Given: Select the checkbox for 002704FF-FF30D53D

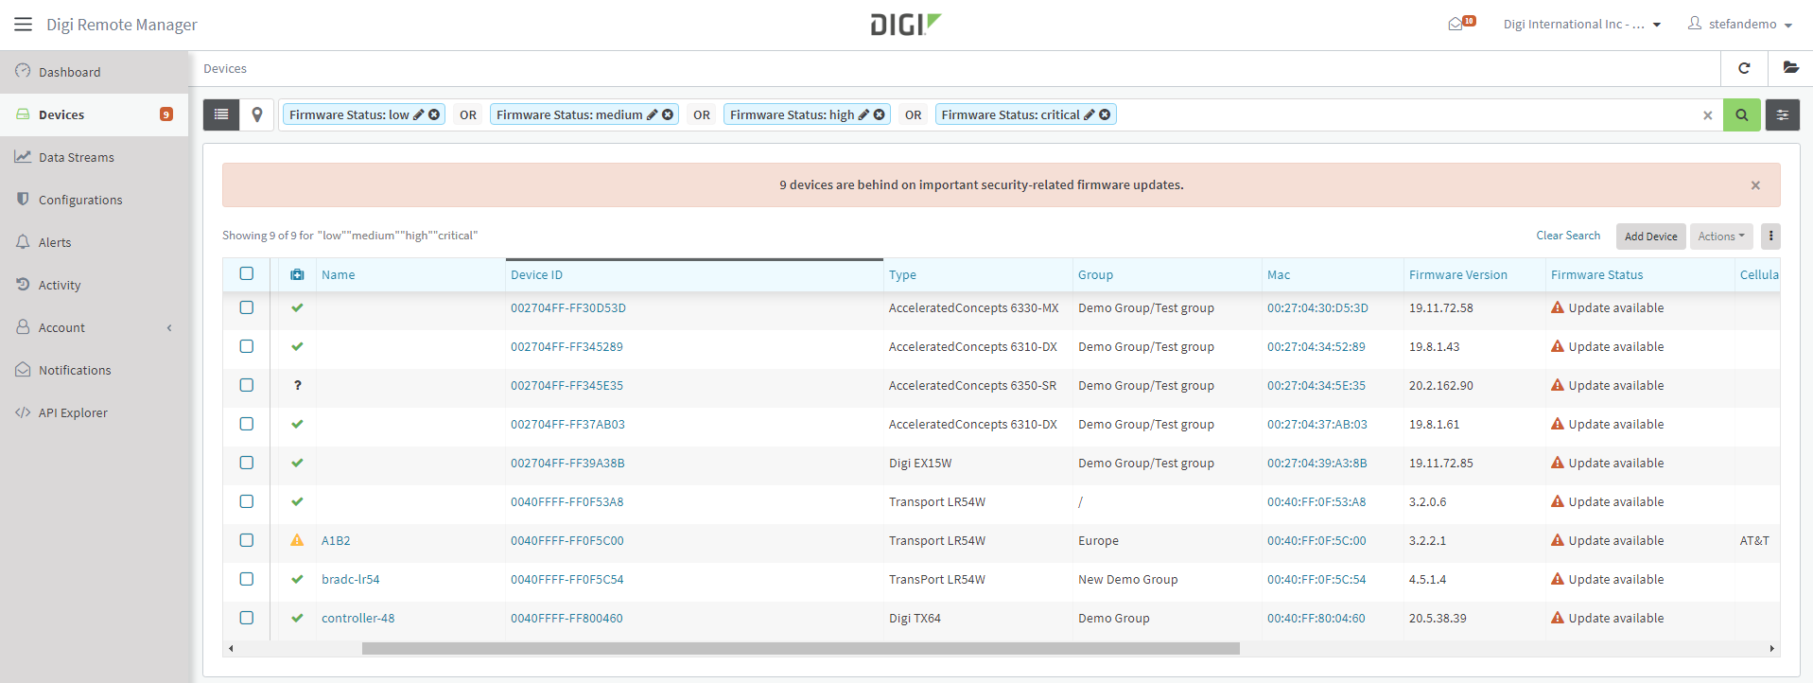Looking at the screenshot, I should 247,307.
